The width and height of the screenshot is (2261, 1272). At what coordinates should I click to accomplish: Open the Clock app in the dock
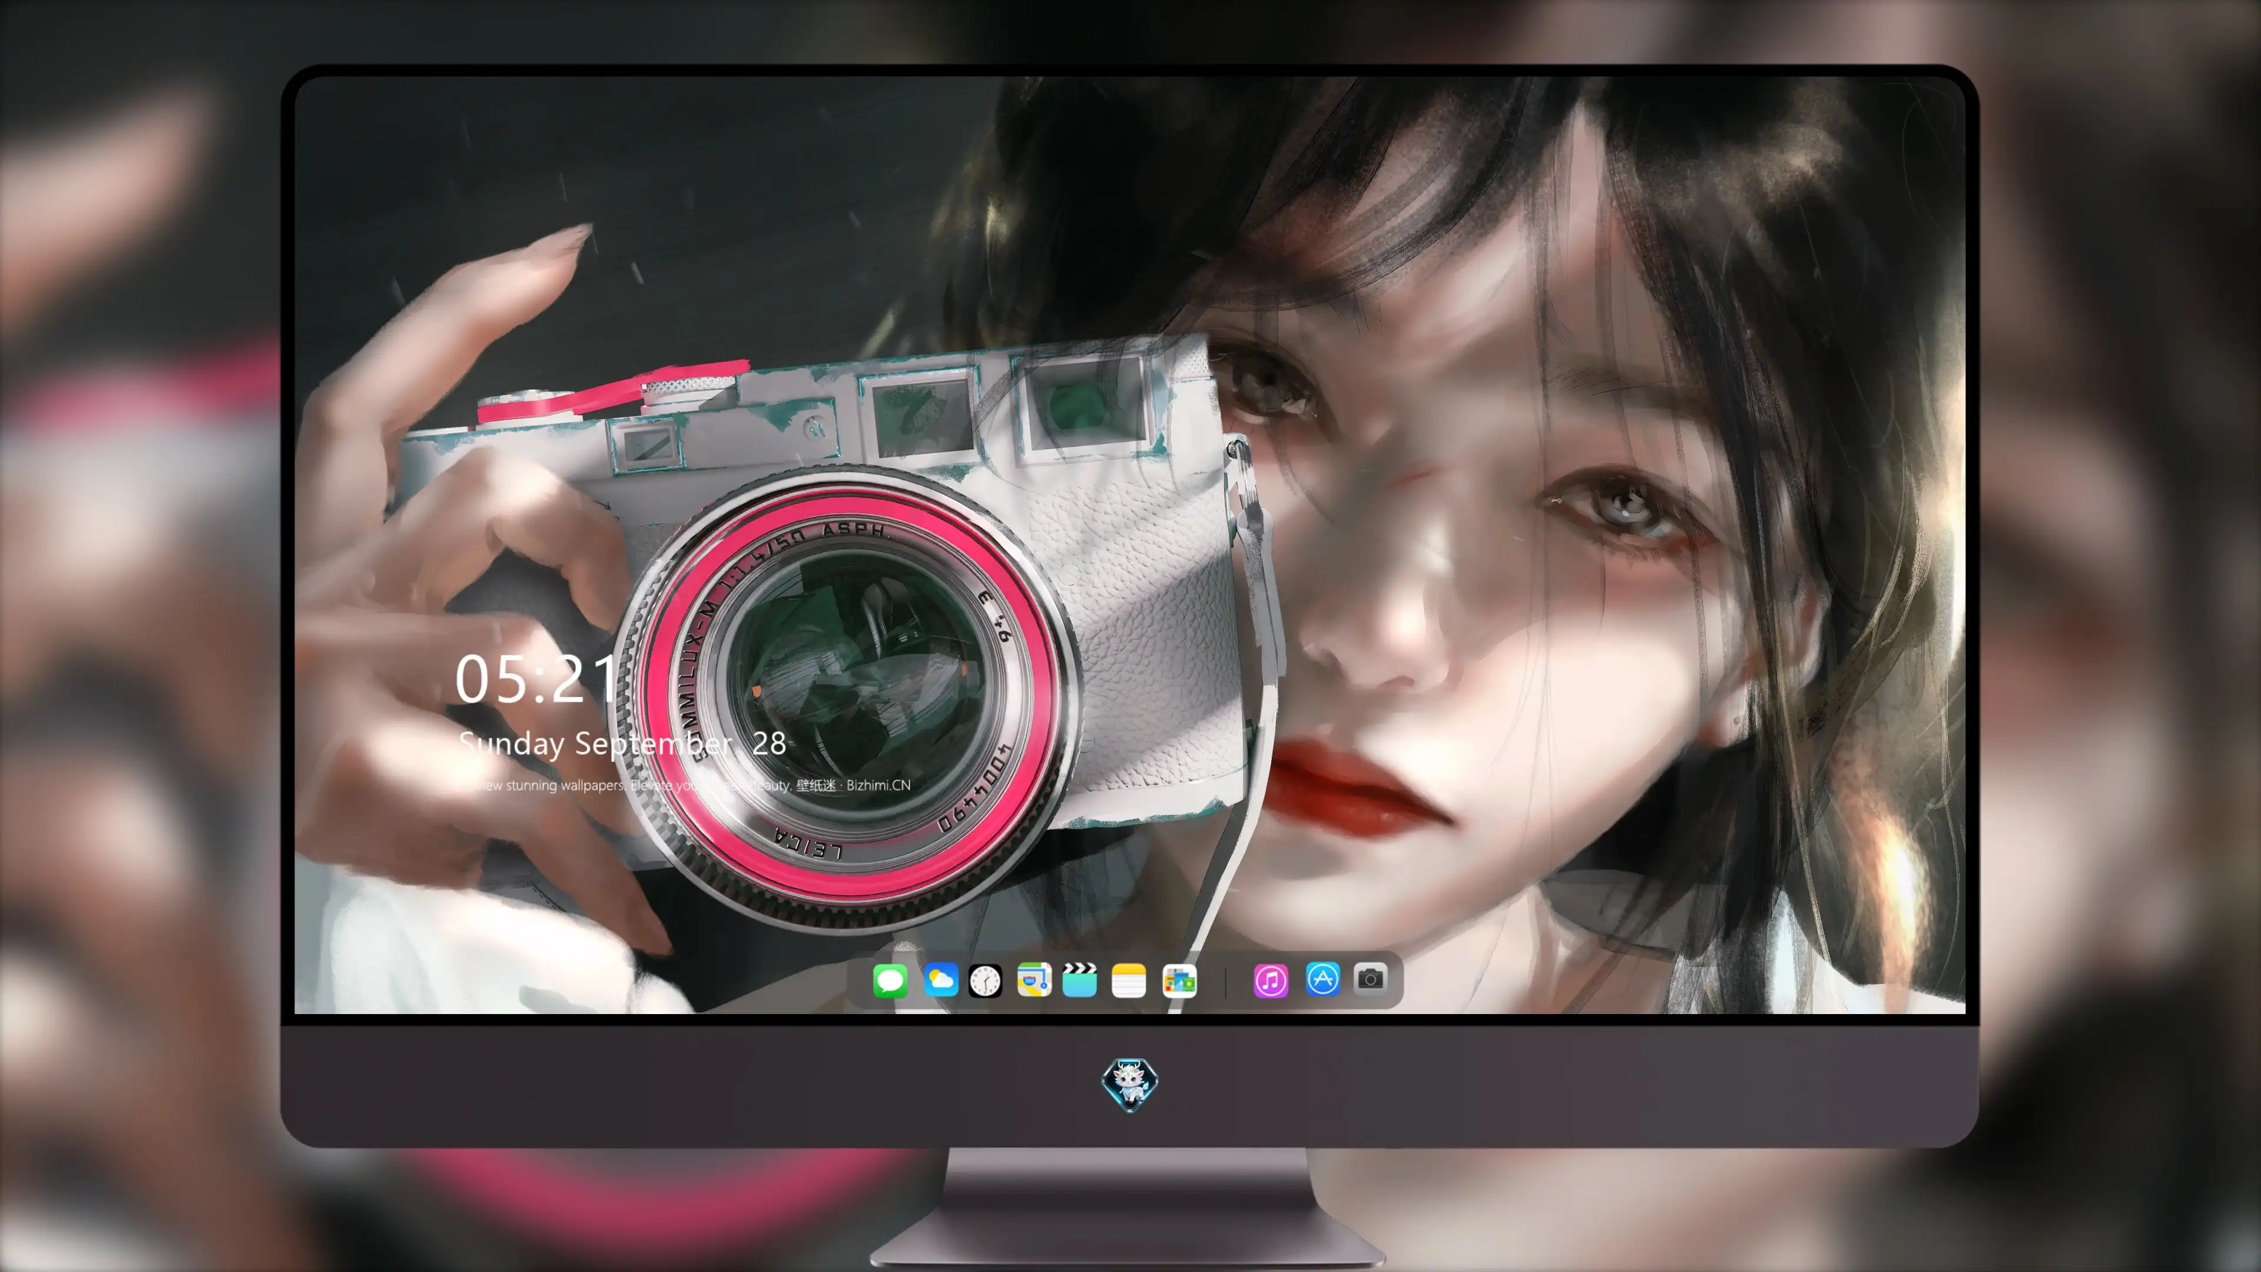point(985,980)
